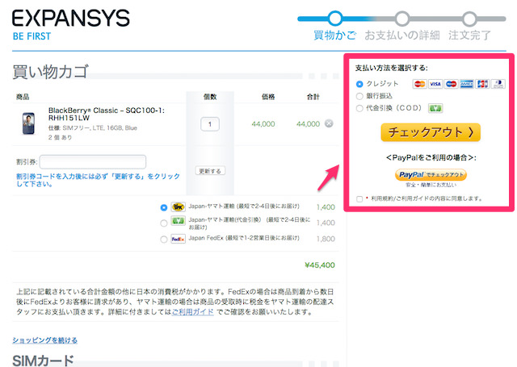Viewport: 517px width, 367px height.
Task: Click the ショッピングを続ける link
Action: tap(45, 340)
